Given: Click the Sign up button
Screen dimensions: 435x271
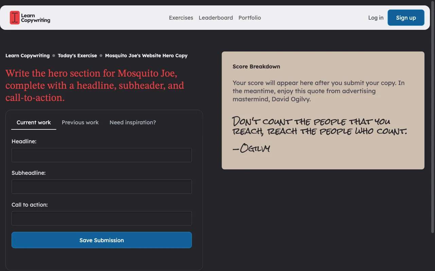Looking at the screenshot, I should [x=406, y=18].
